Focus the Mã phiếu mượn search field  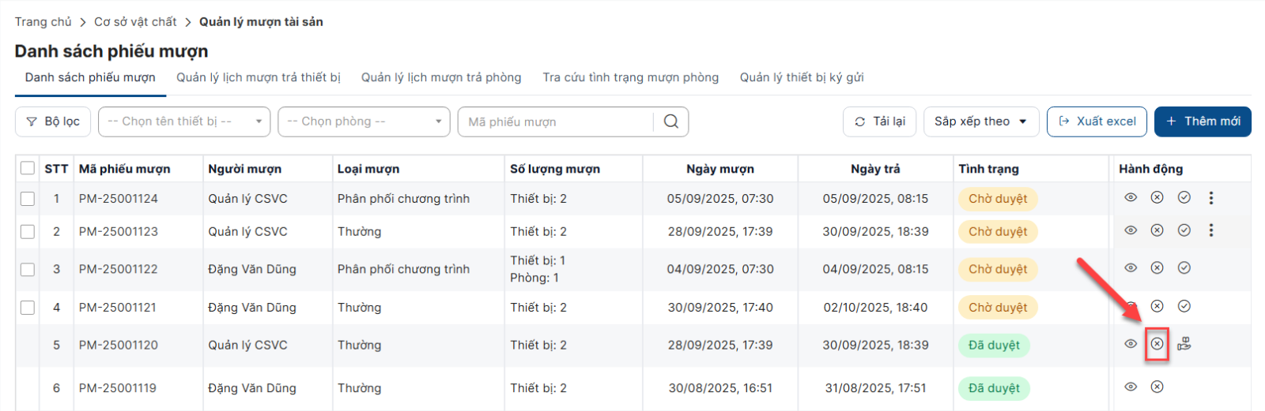tap(557, 121)
